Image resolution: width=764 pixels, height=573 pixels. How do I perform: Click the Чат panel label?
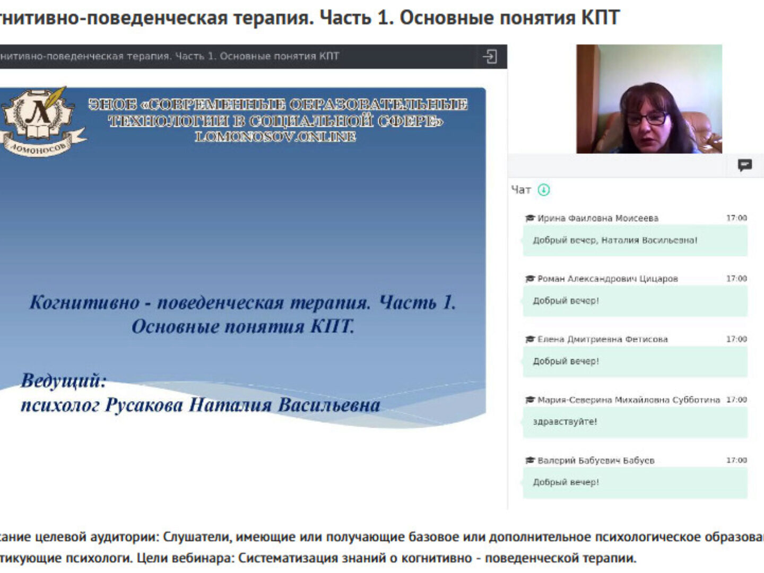(520, 190)
